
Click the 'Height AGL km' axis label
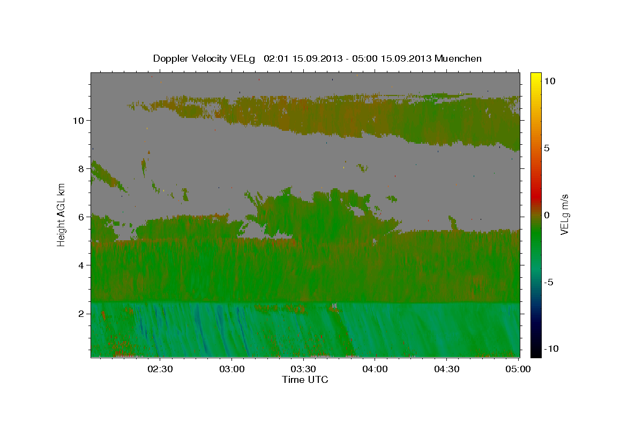point(61,214)
